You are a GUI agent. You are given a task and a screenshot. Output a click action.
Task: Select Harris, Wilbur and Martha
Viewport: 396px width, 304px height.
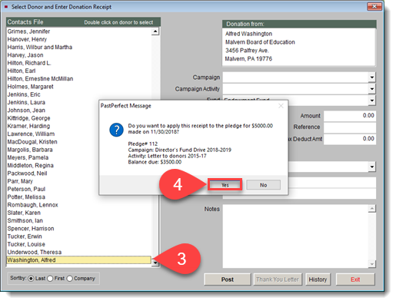(x=40, y=48)
